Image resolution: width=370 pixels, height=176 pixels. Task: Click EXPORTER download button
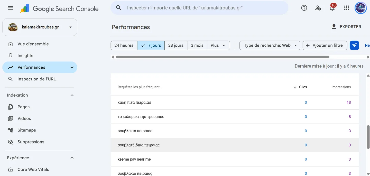(x=346, y=27)
